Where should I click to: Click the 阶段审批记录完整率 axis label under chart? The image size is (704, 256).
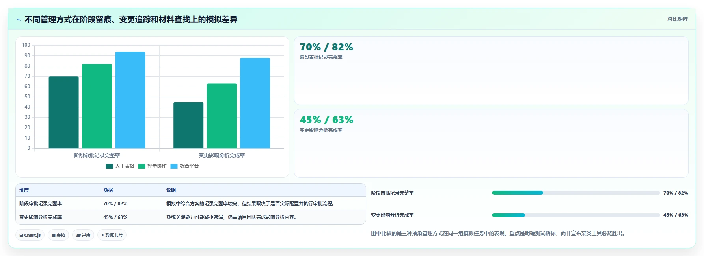(x=97, y=155)
